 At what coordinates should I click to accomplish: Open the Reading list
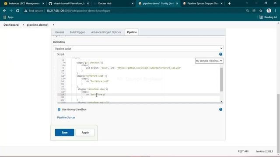(x=268, y=17)
